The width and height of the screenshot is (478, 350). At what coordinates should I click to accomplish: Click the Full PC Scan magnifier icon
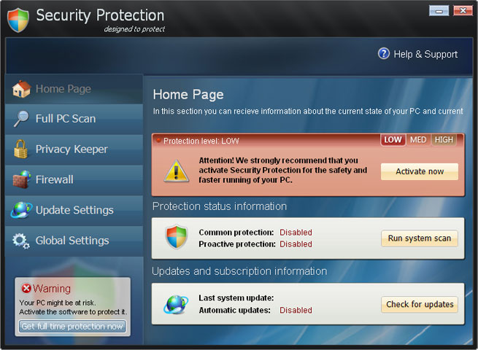point(21,119)
